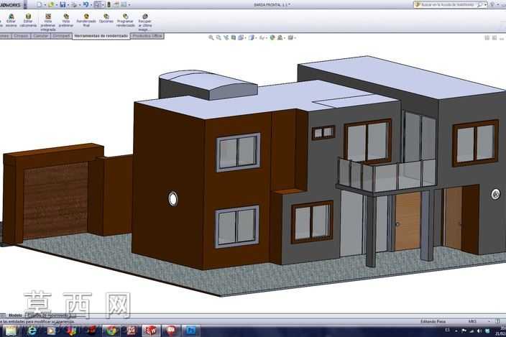Click Programar renderizado
This screenshot has height=337, width=506.
(x=126, y=21)
